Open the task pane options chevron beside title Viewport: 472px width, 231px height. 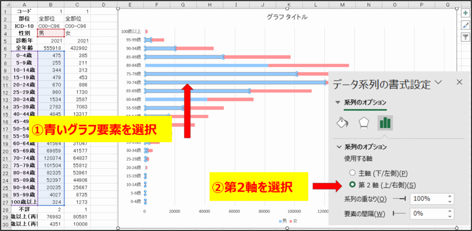(438, 82)
